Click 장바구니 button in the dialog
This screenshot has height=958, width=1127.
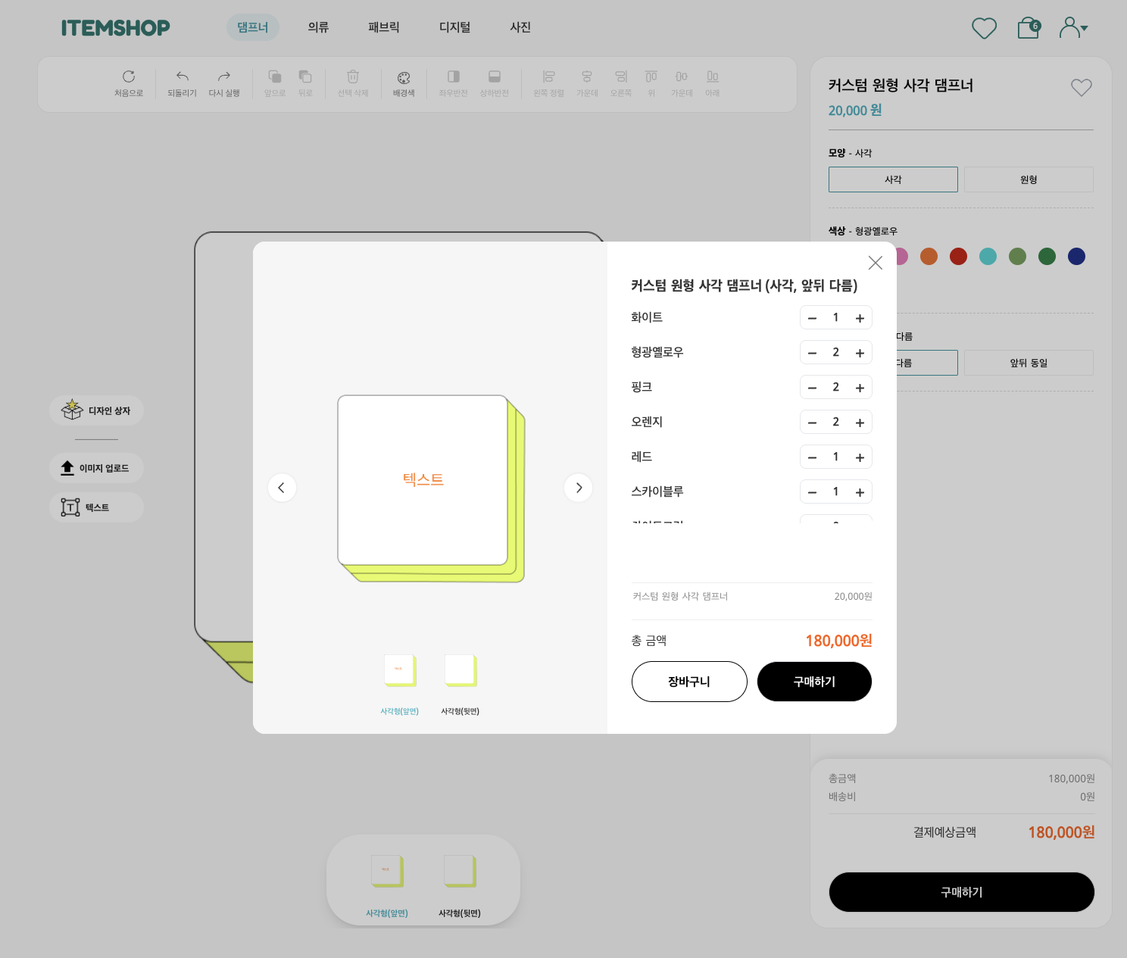pos(689,682)
